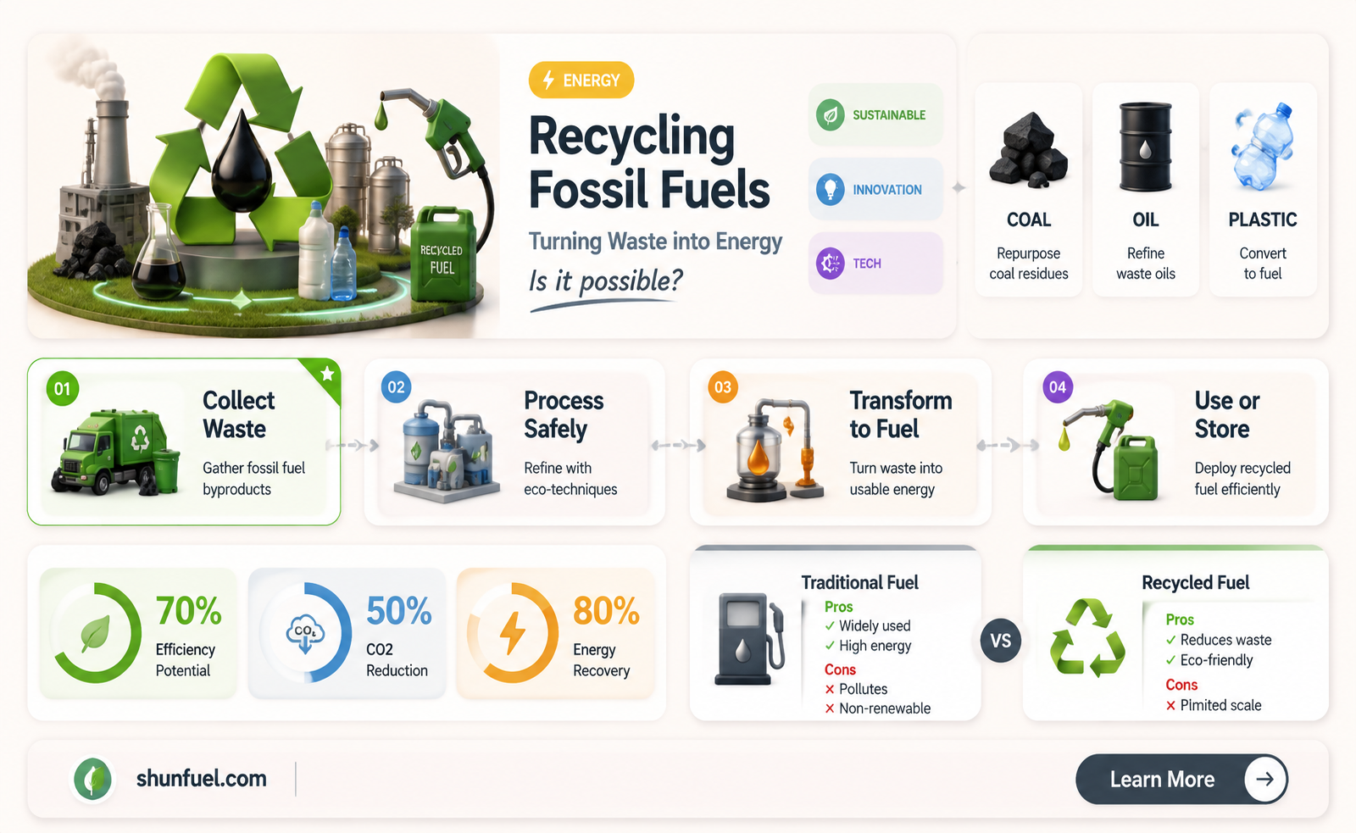Click the green leaf efficiency ring
The height and width of the screenshot is (833, 1356).
click(x=95, y=633)
